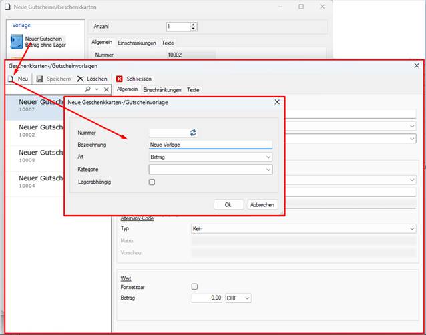Clear the search filter with the X icon

(x=107, y=89)
